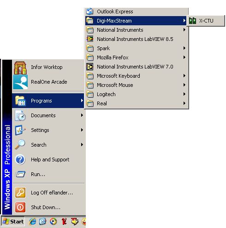Expand the Programs submenu arrow
Screen dimensions: 226x228
tap(82, 101)
